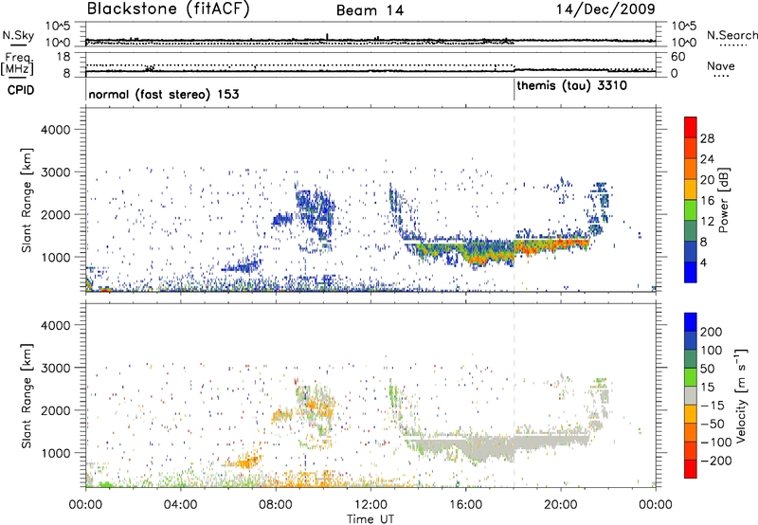Pick the grey Velocity segment between -15 and 15
758x525 pixels.
point(691,395)
